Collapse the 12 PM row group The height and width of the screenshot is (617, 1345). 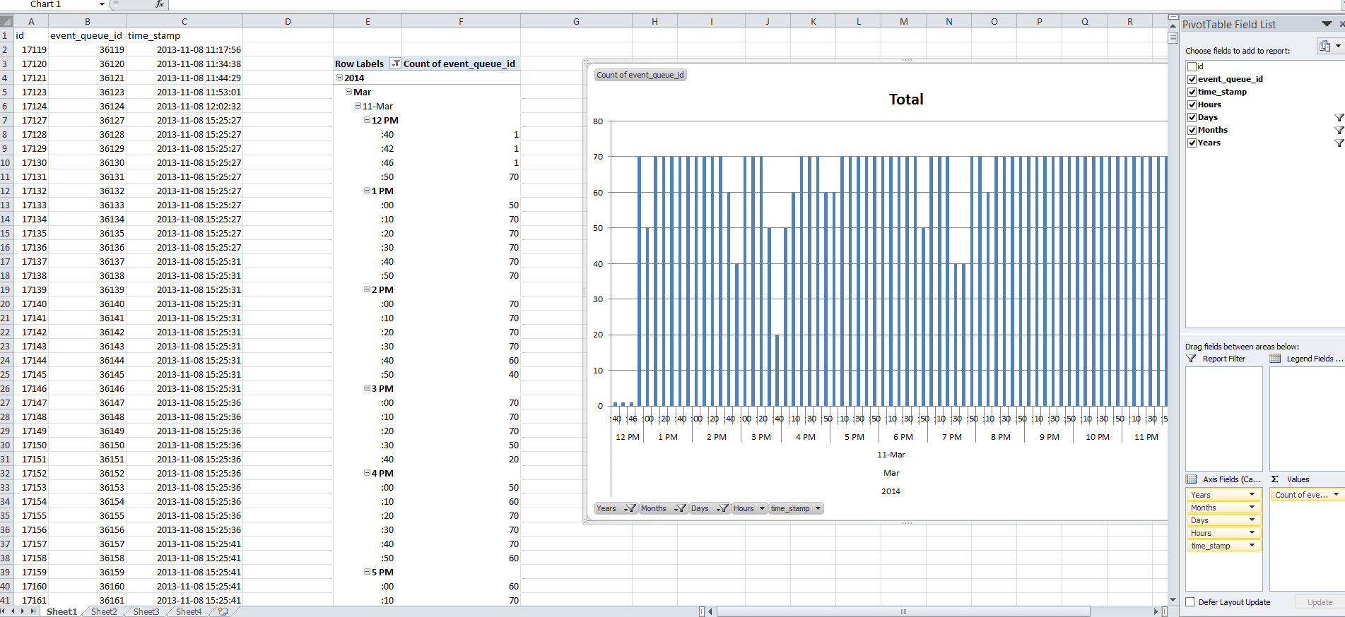point(367,120)
